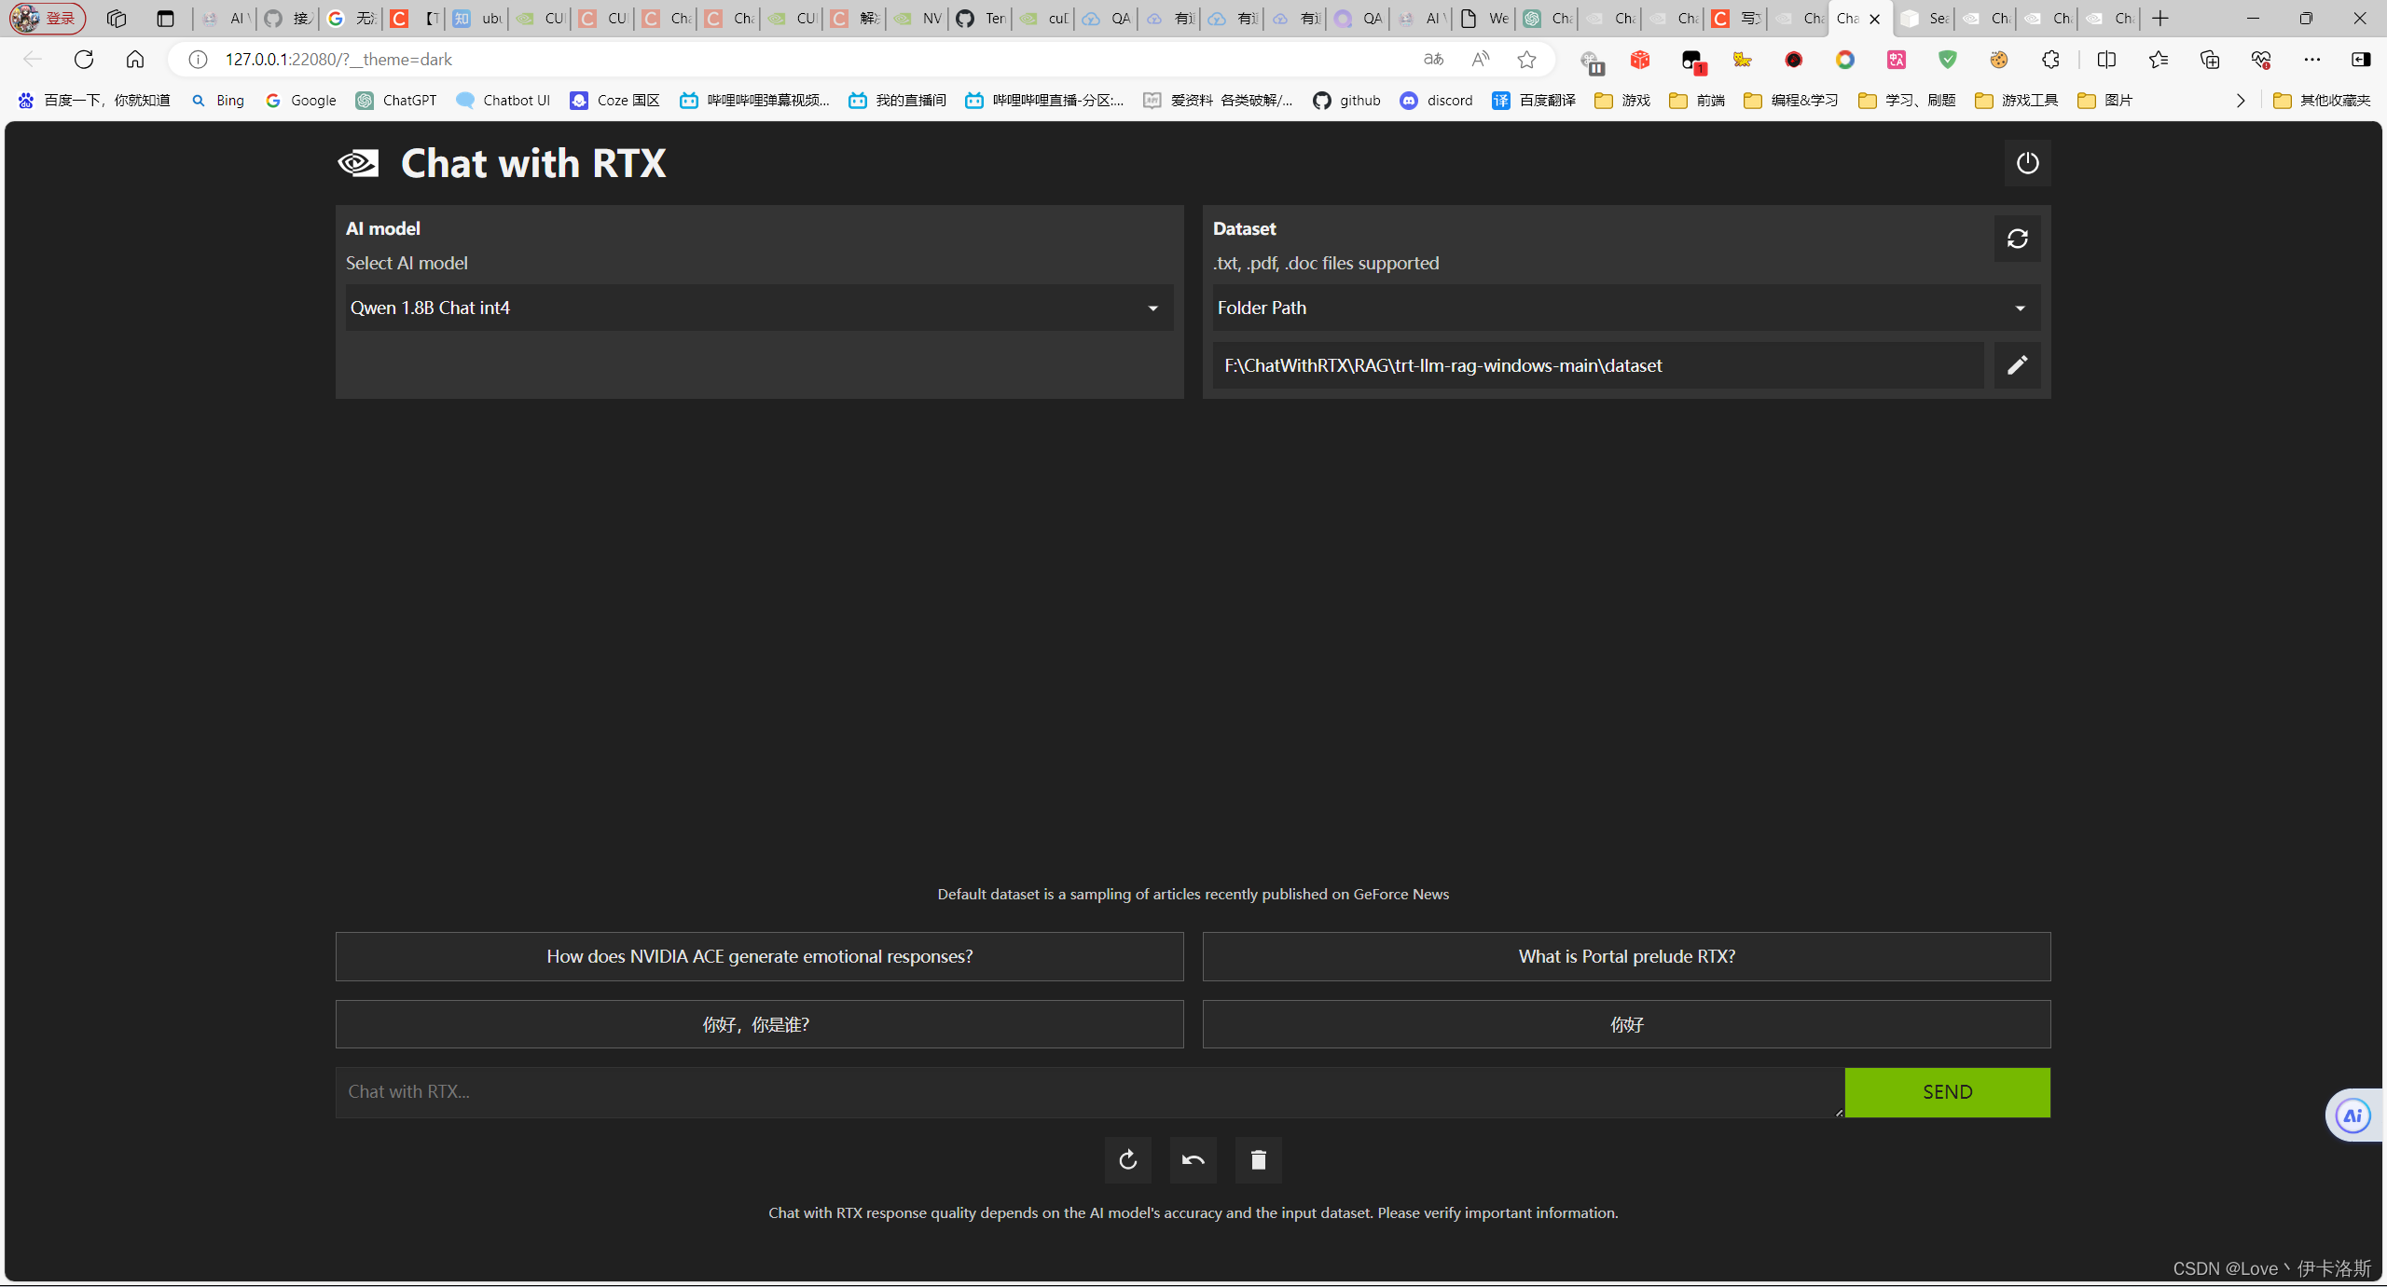The width and height of the screenshot is (2387, 1287).
Task: Open the floating Ai assistant bubble
Action: pyautogui.click(x=2353, y=1116)
